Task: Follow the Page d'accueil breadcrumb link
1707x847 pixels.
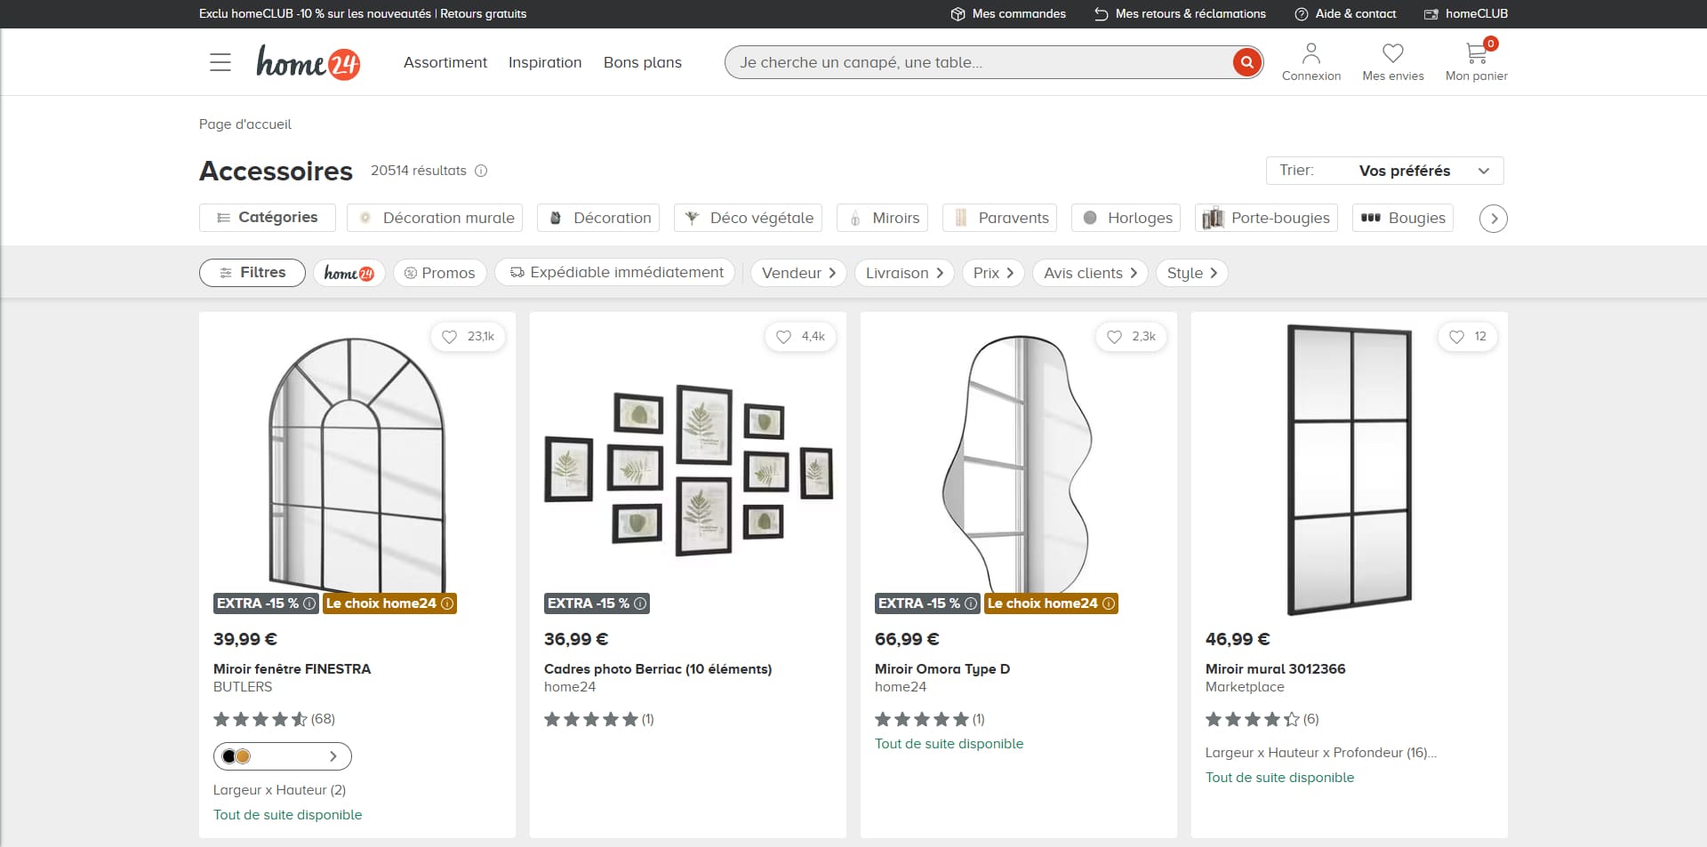Action: coord(245,124)
